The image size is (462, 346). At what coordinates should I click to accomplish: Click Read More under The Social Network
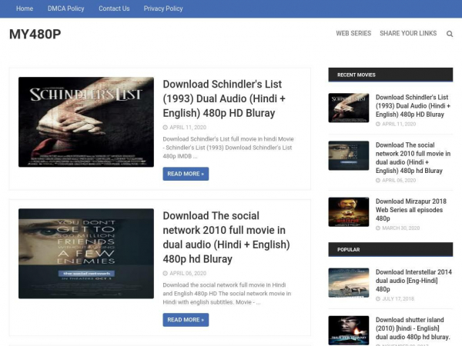point(186,320)
